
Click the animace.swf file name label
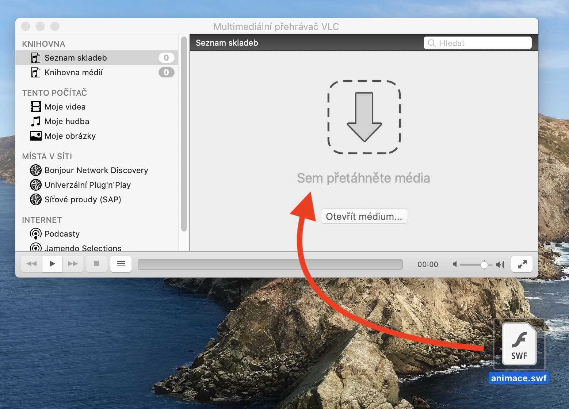519,378
